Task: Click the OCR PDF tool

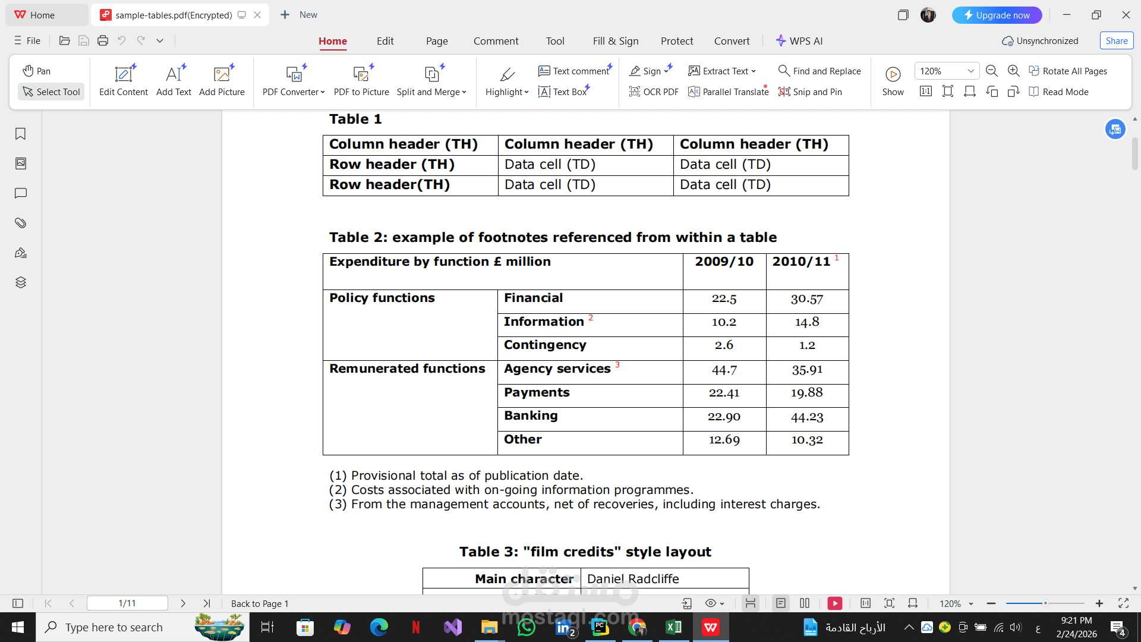Action: pos(654,92)
